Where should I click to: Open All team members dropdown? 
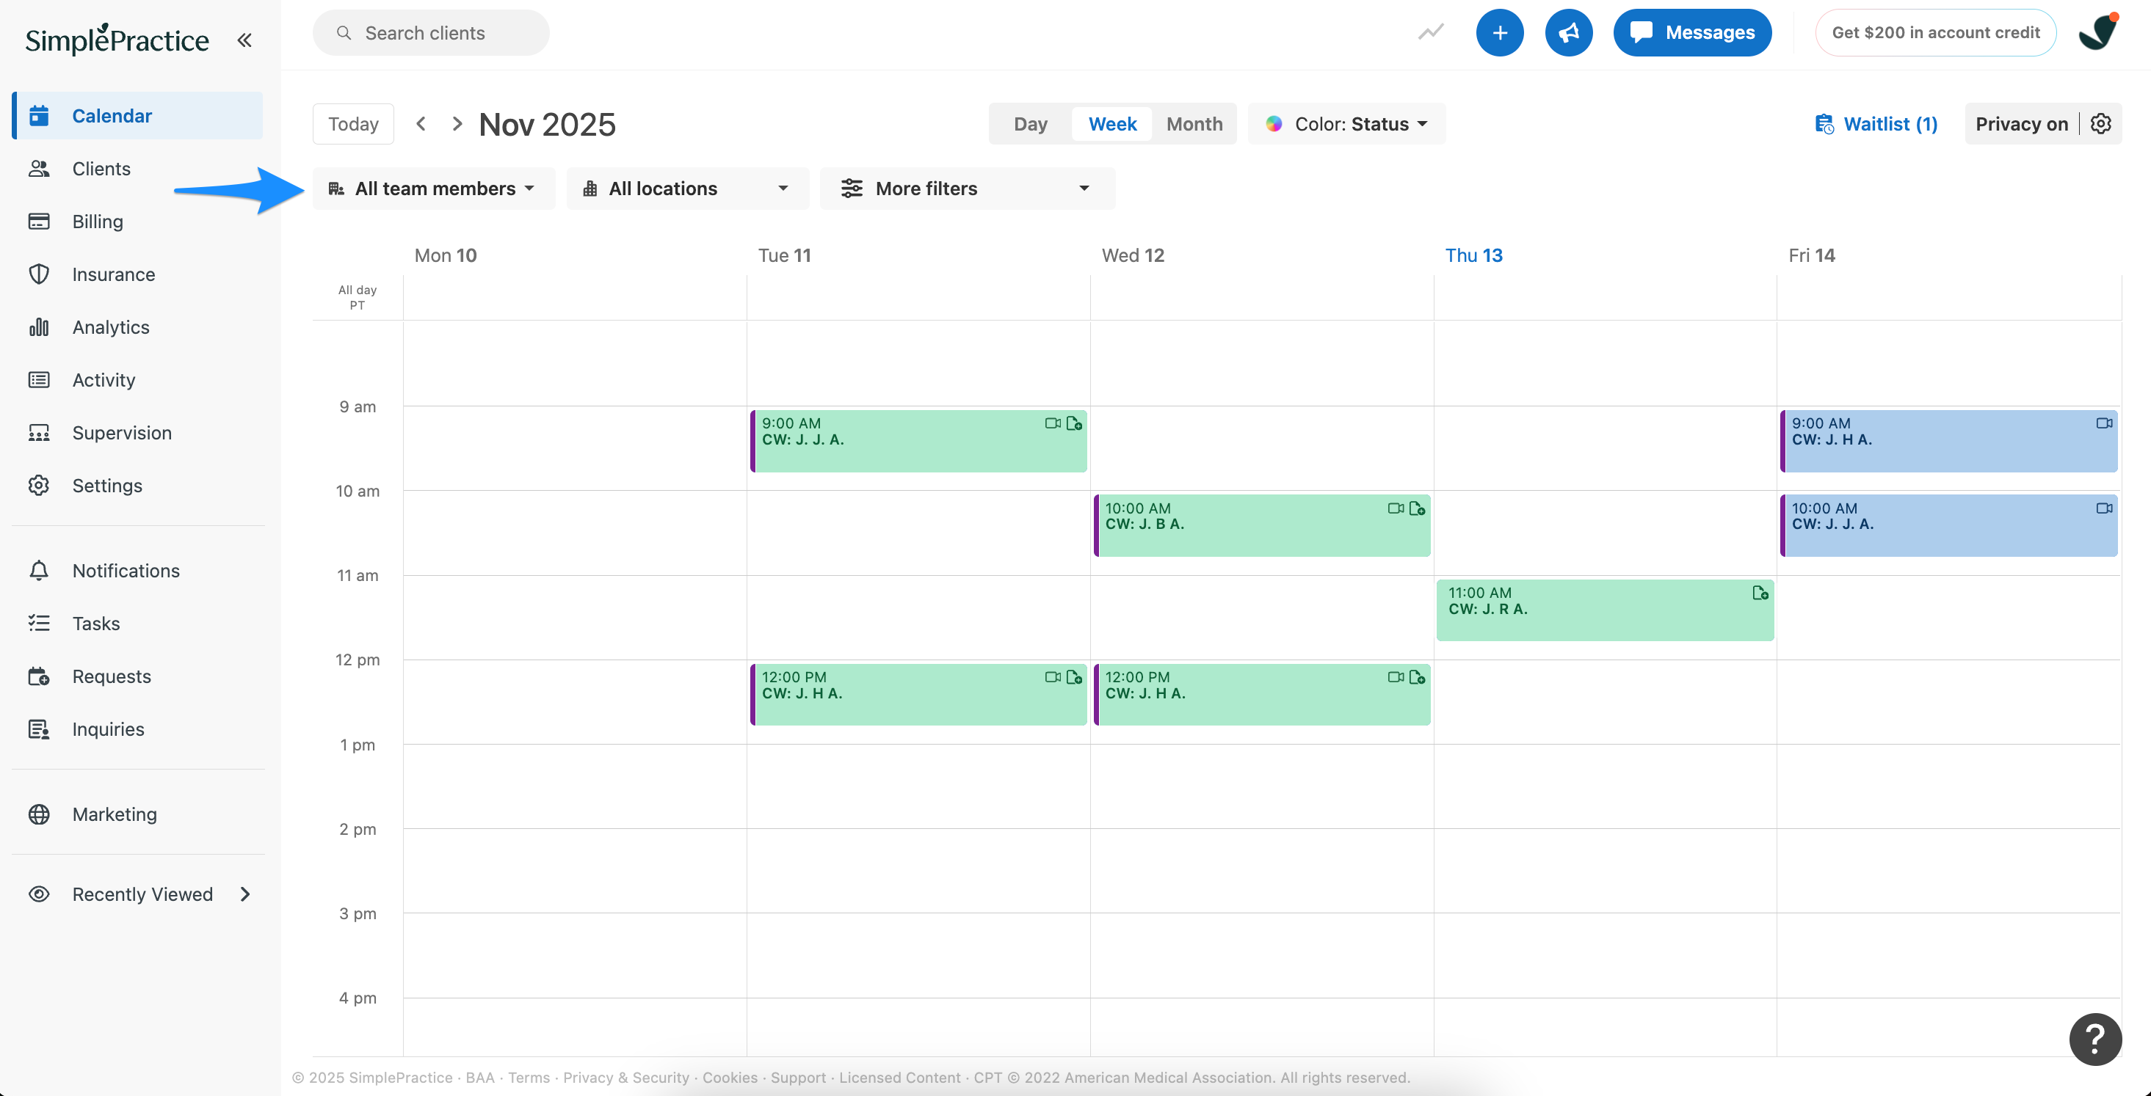coord(433,188)
